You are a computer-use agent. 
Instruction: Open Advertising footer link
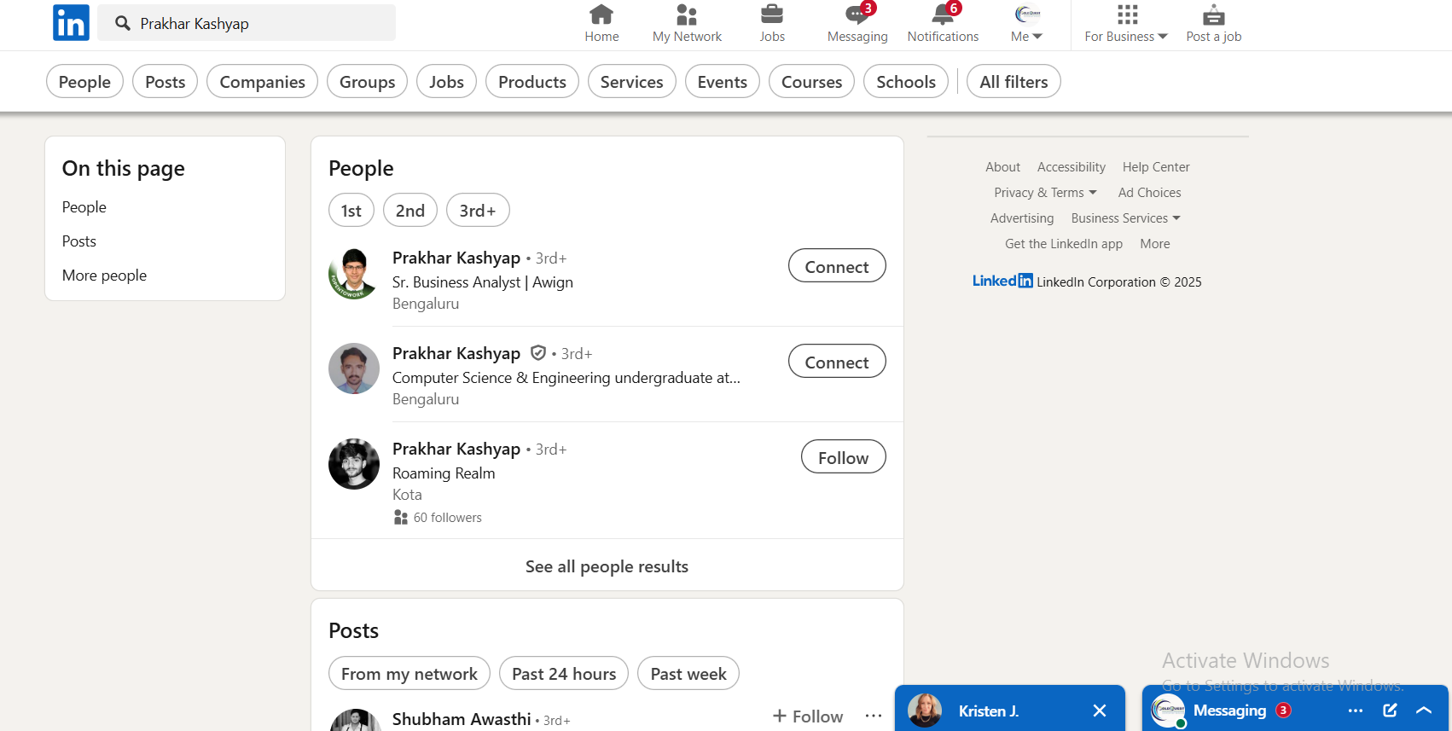coord(1022,218)
